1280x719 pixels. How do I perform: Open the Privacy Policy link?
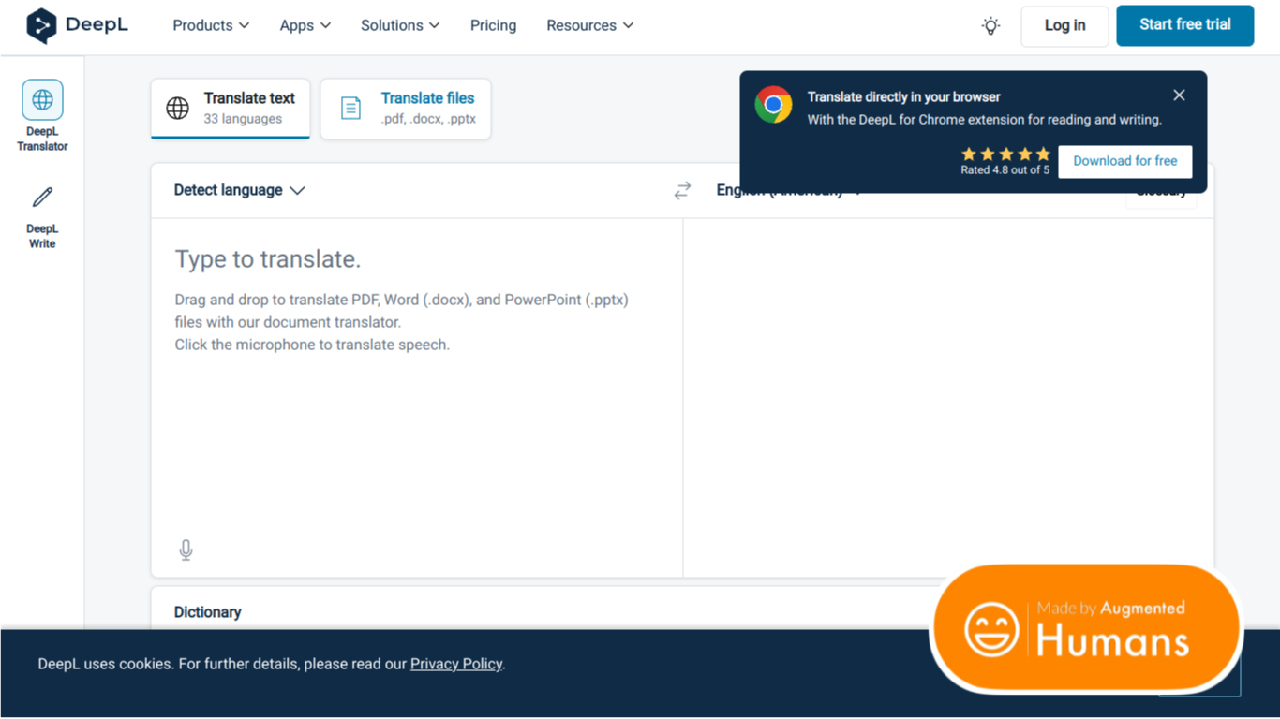(x=456, y=664)
